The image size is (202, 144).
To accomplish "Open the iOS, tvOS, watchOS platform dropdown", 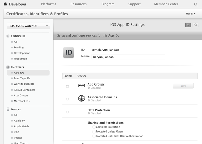I will tap(29, 26).
